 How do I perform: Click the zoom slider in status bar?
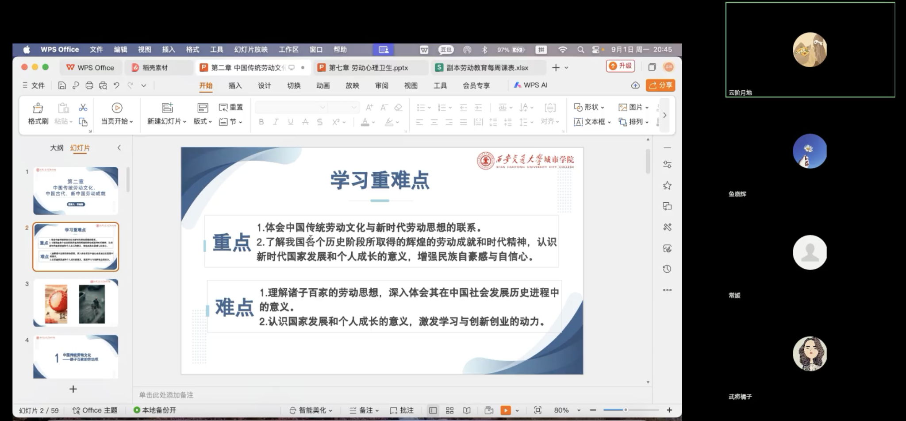626,410
